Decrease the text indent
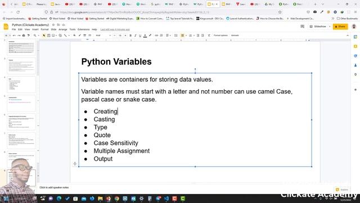This screenshot has height=203, width=360. [x=197, y=36]
